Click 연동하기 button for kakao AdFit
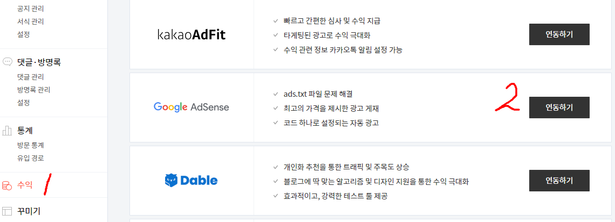The width and height of the screenshot is (615, 222). click(559, 34)
